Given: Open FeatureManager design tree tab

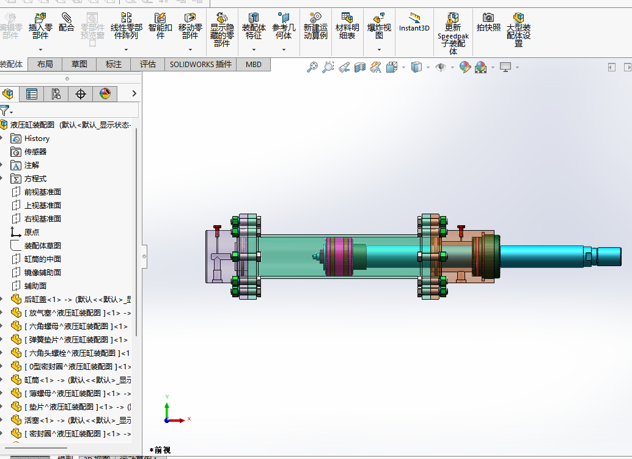Looking at the screenshot, I should (x=8, y=94).
